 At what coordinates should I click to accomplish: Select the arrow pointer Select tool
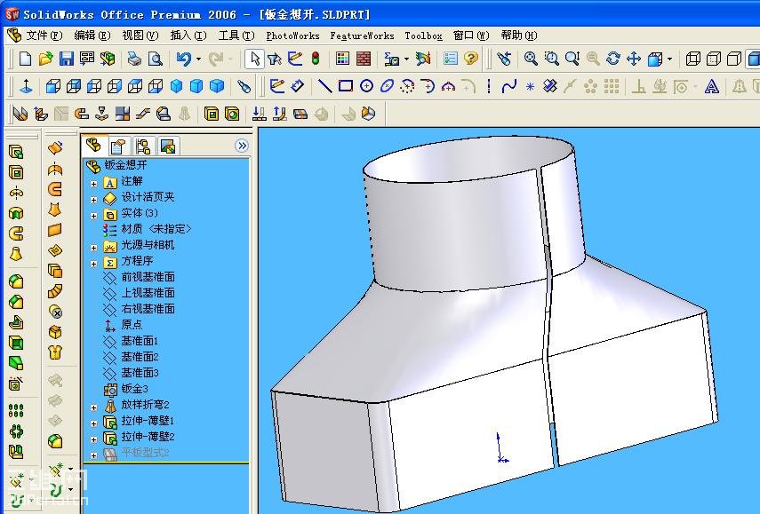(254, 59)
